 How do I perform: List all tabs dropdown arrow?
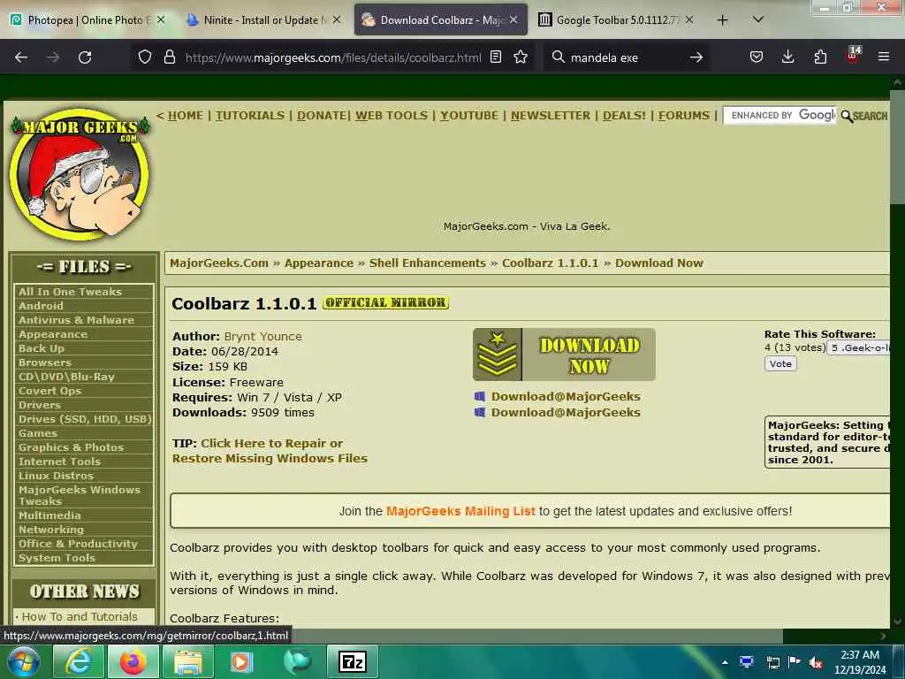tap(757, 20)
